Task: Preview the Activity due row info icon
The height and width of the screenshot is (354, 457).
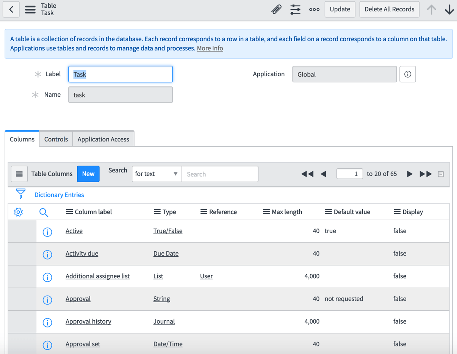Action: [x=47, y=255]
